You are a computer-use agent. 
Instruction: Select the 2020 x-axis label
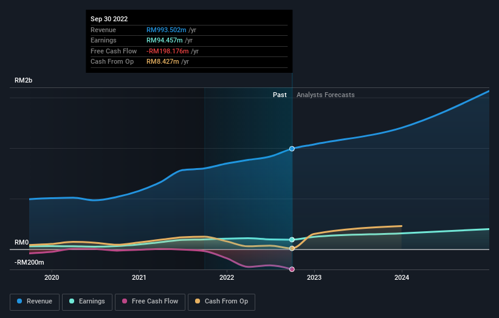pyautogui.click(x=52, y=277)
